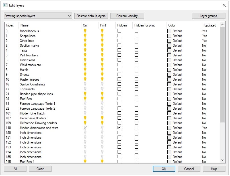Toggle the Print bulb for Part Numbers

click(x=102, y=55)
